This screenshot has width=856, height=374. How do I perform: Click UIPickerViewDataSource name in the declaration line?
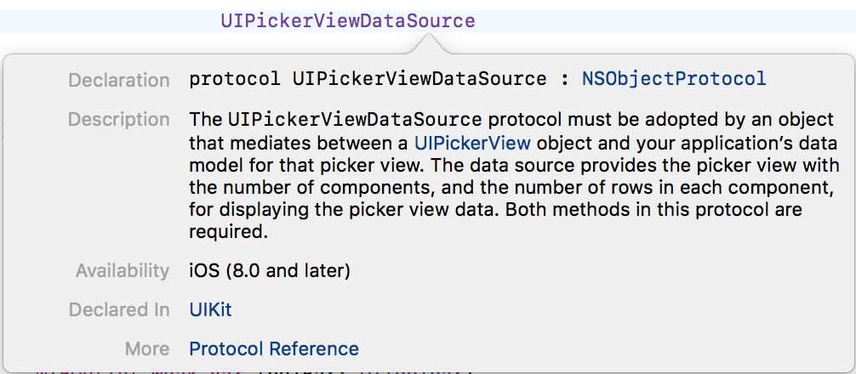click(419, 79)
